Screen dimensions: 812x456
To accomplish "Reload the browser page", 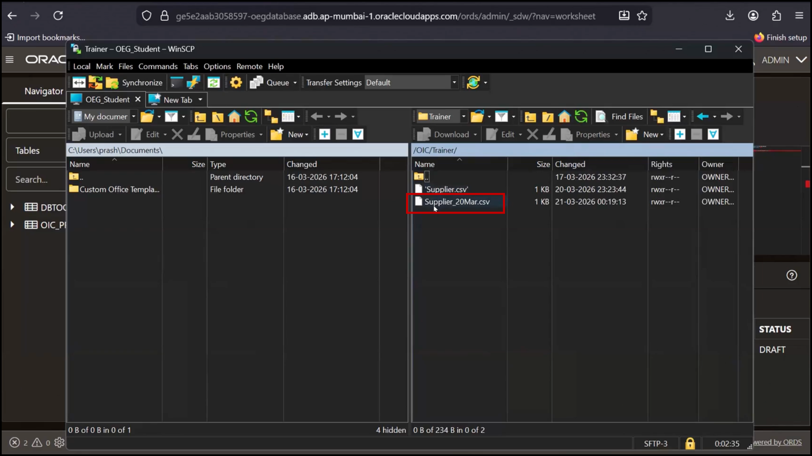I will (58, 16).
